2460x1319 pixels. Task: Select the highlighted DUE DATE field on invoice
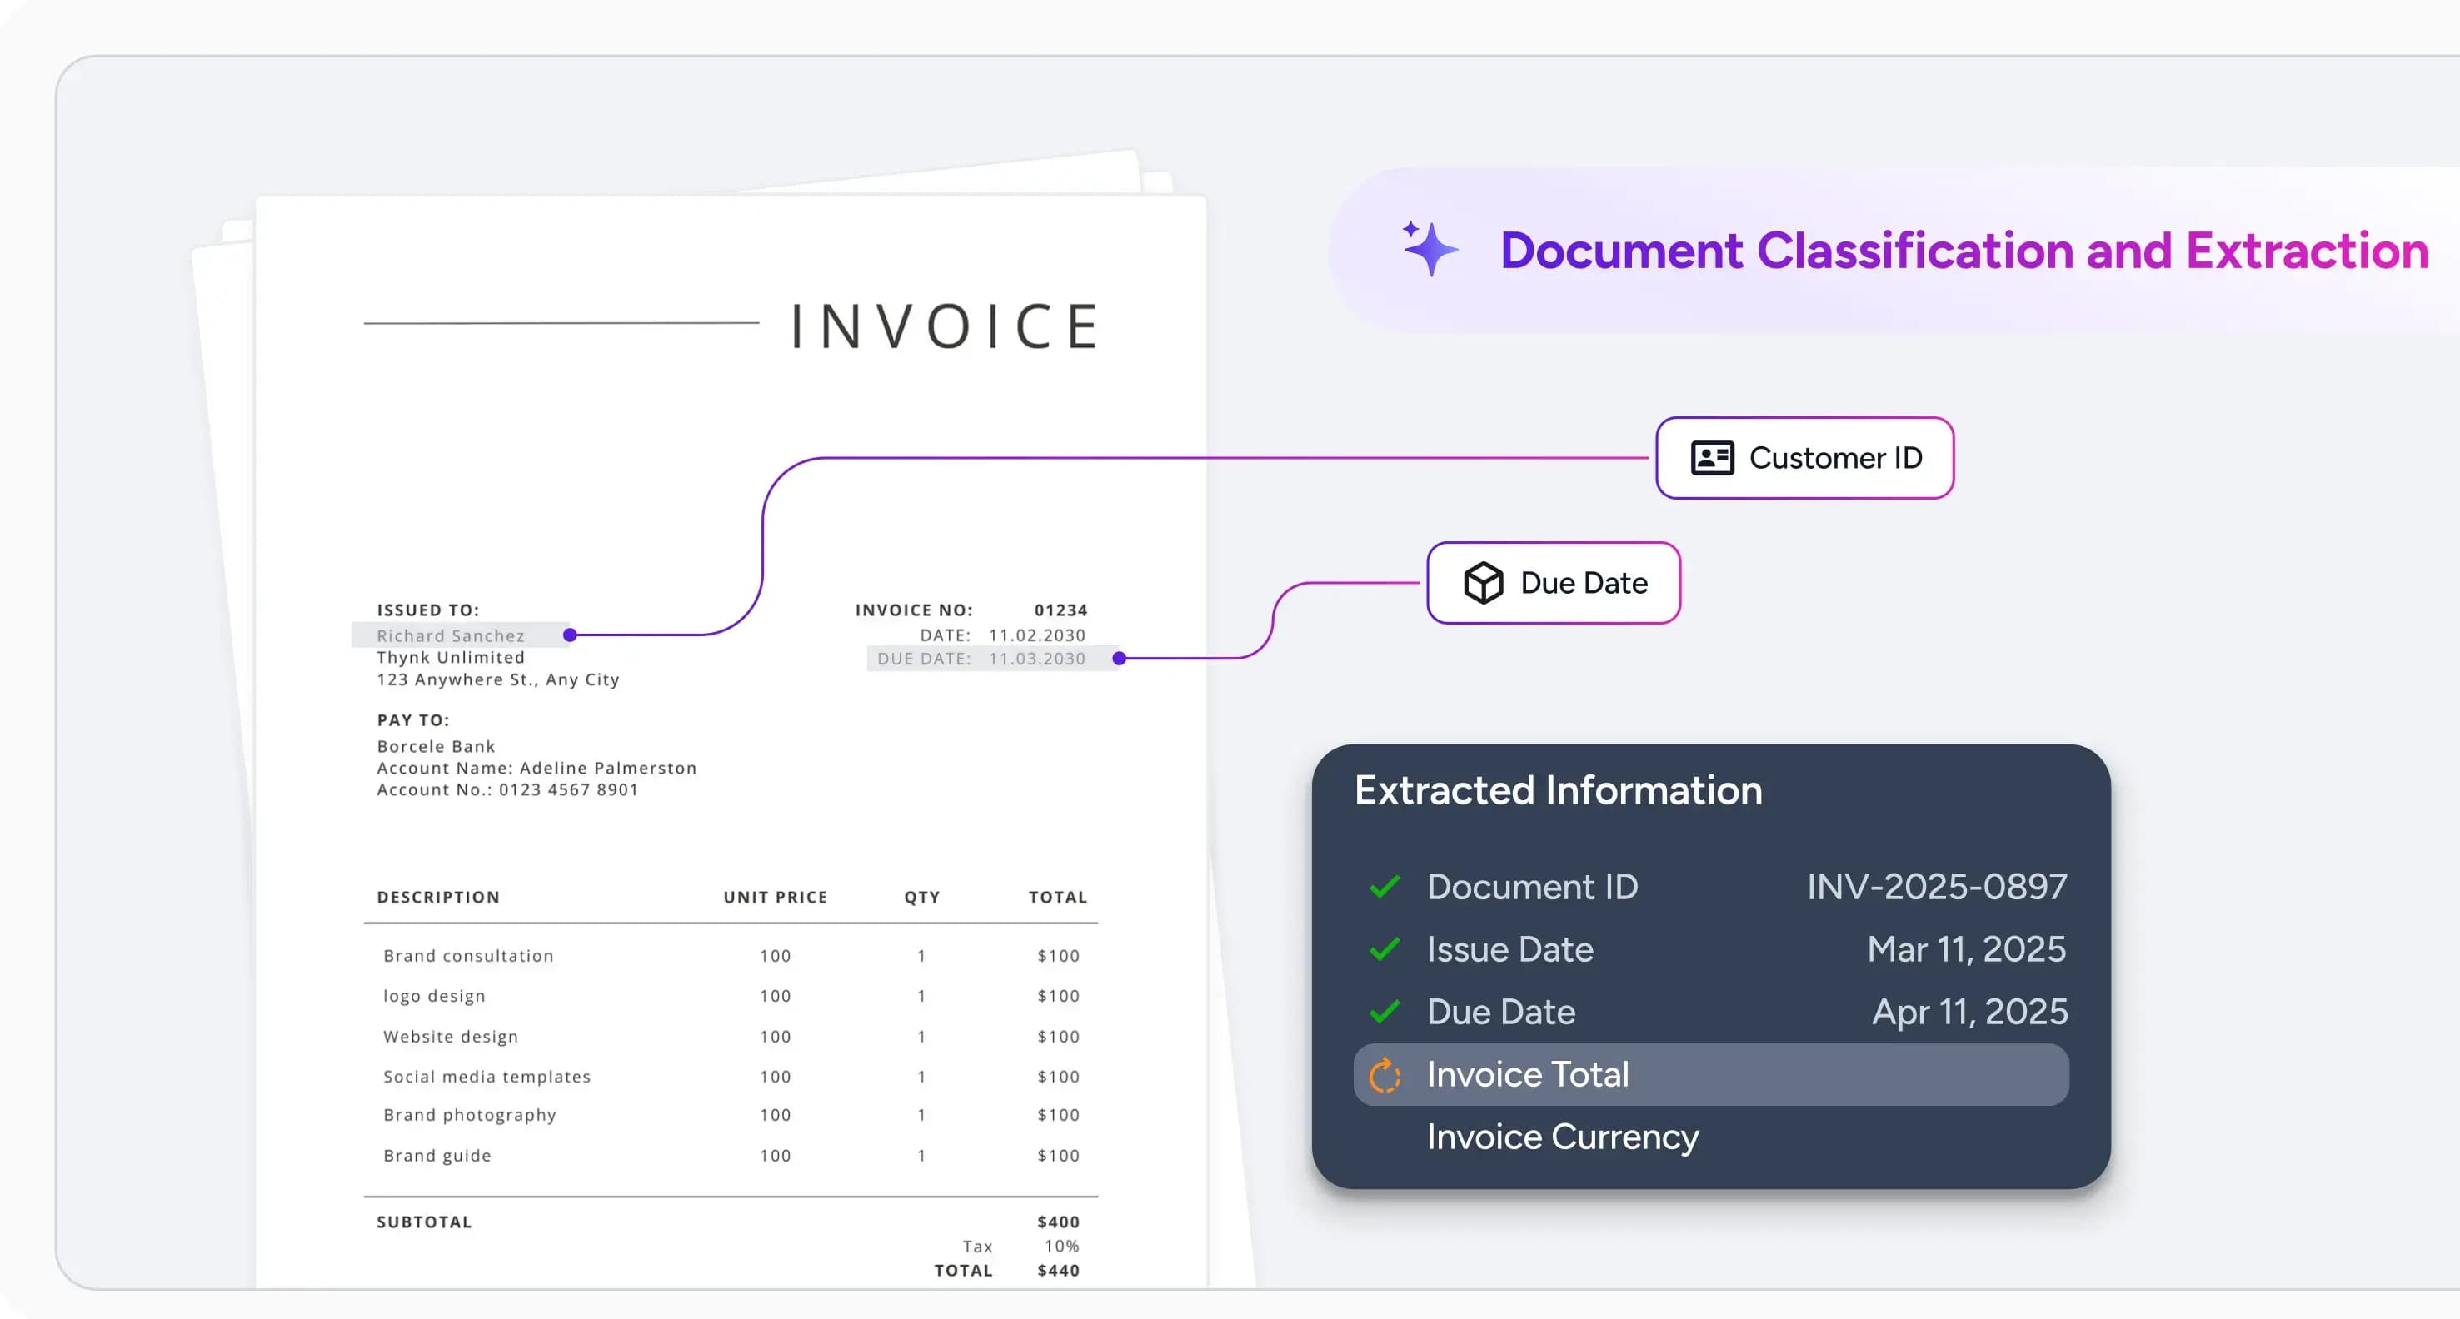pos(981,659)
